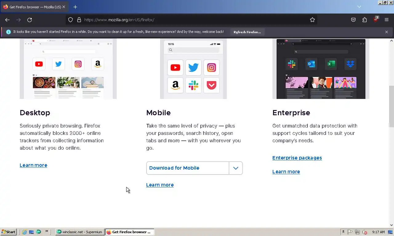The width and height of the screenshot is (394, 236).
Task: Open the Extensions puzzle icon
Action: [364, 20]
